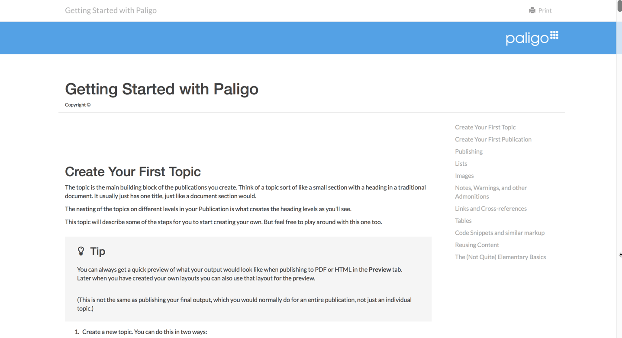Screen dimensions: 622x338
Task: Click the Paligo logo in the blue banner
Action: coord(532,38)
